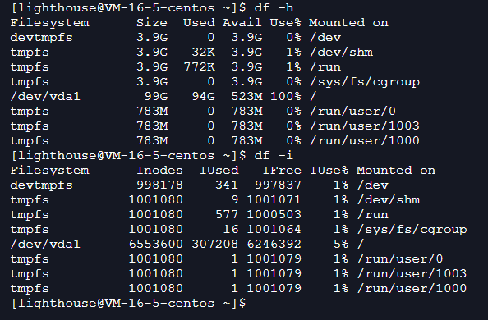Click the empty prompt on the last line
Screen dimensions: 488x320
(x=128, y=304)
